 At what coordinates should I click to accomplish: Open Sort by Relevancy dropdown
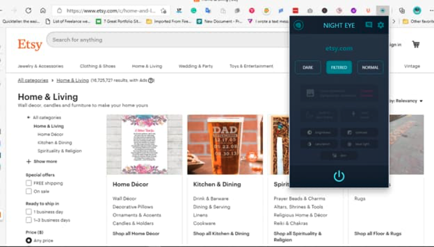pos(406,101)
